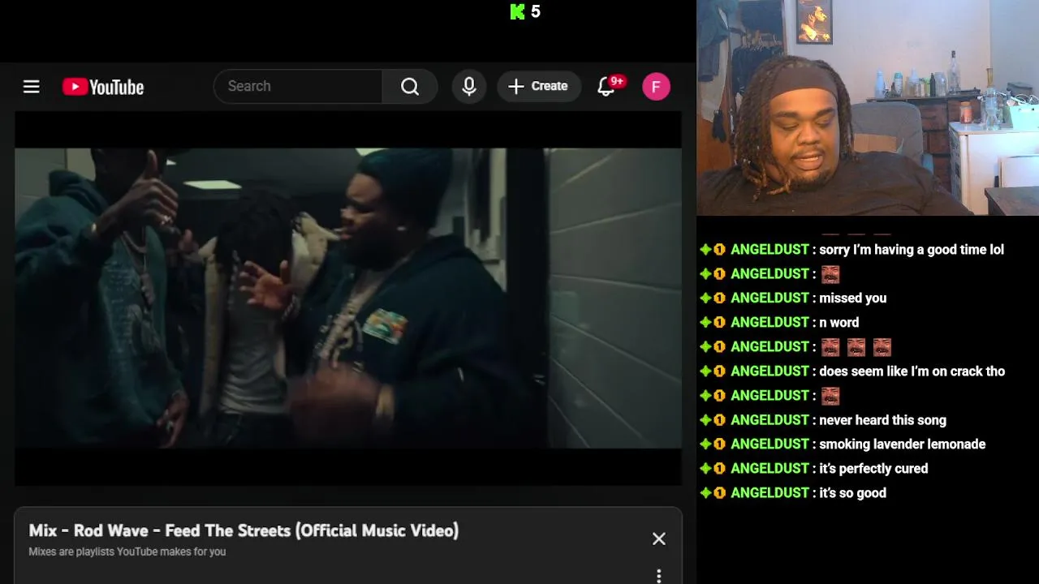The image size is (1039, 584).
Task: Open the YouTube hamburger guide menu
Action: point(31,87)
